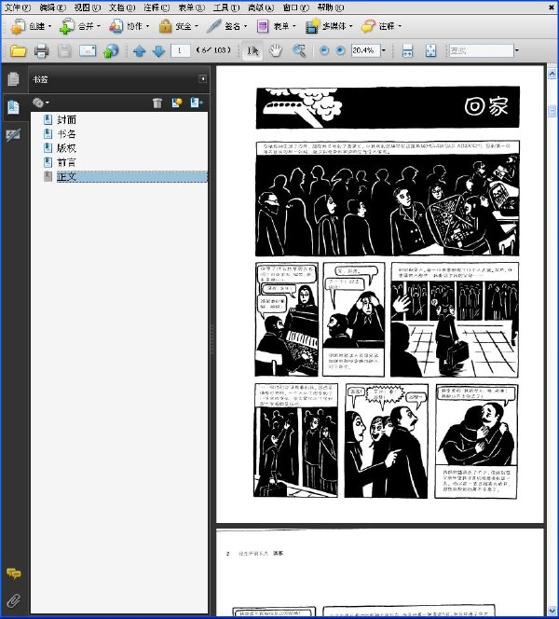
Task: Open the 窗口 (Window) menu
Action: click(x=296, y=7)
